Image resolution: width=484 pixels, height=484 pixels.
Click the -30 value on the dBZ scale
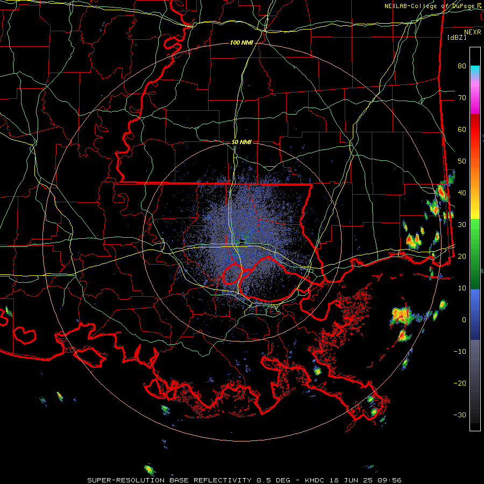460,415
